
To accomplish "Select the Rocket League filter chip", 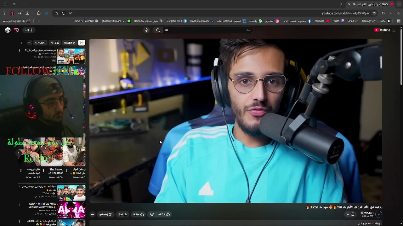I will pos(55,43).
